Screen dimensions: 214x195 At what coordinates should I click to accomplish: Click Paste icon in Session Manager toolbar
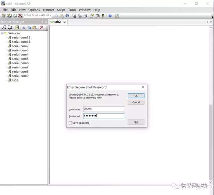[x=34, y=27]
